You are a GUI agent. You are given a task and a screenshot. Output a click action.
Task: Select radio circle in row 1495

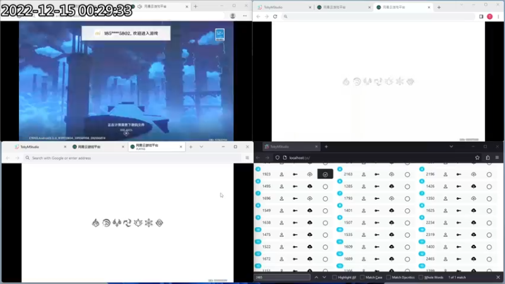pyautogui.click(x=325, y=186)
